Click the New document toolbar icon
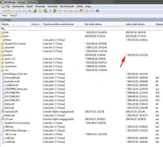The width and height of the screenshot is (163, 147). (4, 11)
